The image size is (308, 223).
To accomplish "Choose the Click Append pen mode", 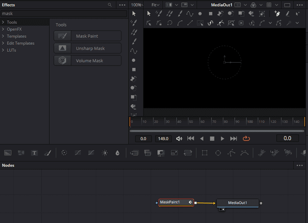I will (277, 13).
